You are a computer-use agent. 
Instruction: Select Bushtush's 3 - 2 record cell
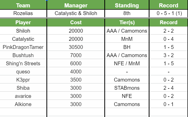[x=169, y=55]
